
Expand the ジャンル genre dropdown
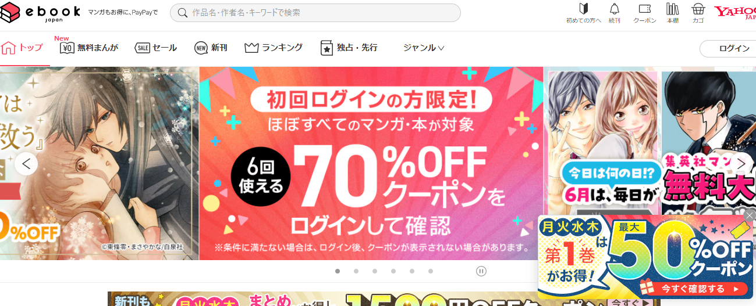[x=424, y=48]
